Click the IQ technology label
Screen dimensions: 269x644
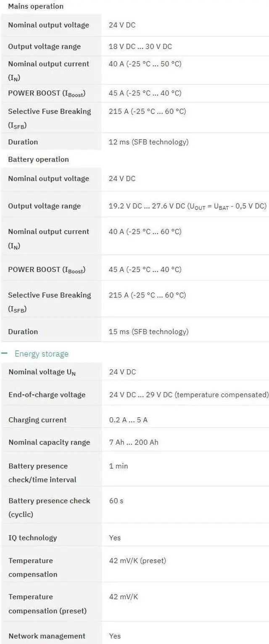point(32,538)
